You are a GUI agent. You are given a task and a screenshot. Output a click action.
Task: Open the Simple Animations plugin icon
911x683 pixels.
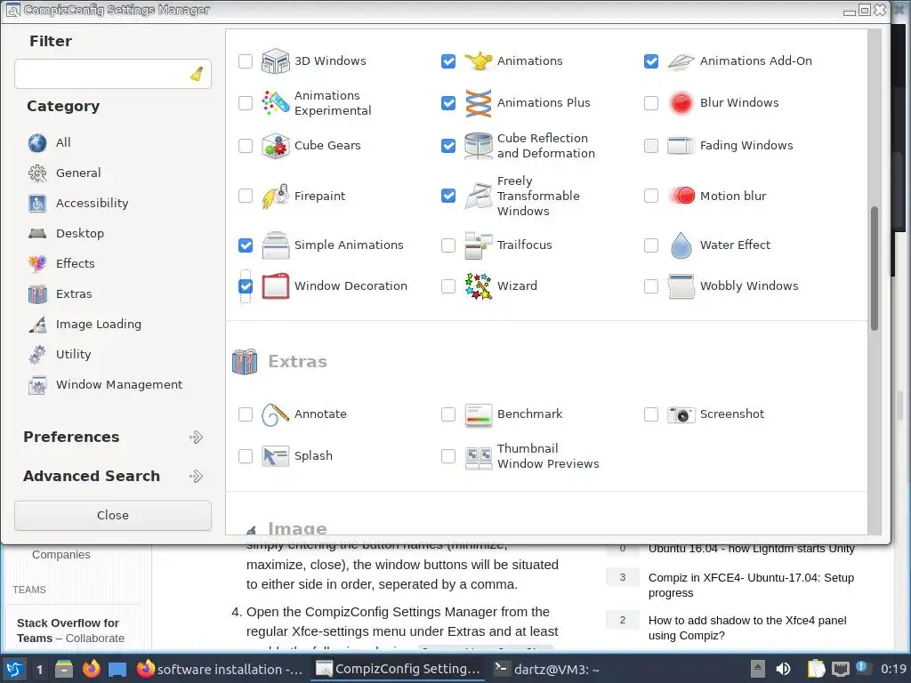pos(276,245)
